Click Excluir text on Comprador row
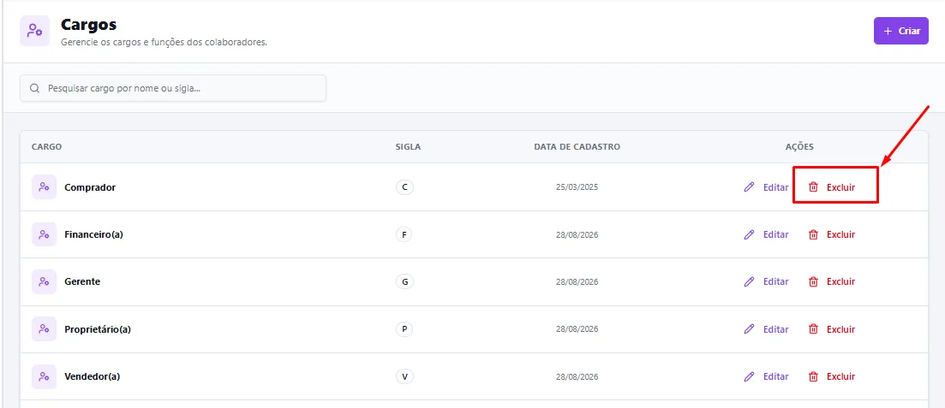This screenshot has width=945, height=408. click(x=840, y=187)
